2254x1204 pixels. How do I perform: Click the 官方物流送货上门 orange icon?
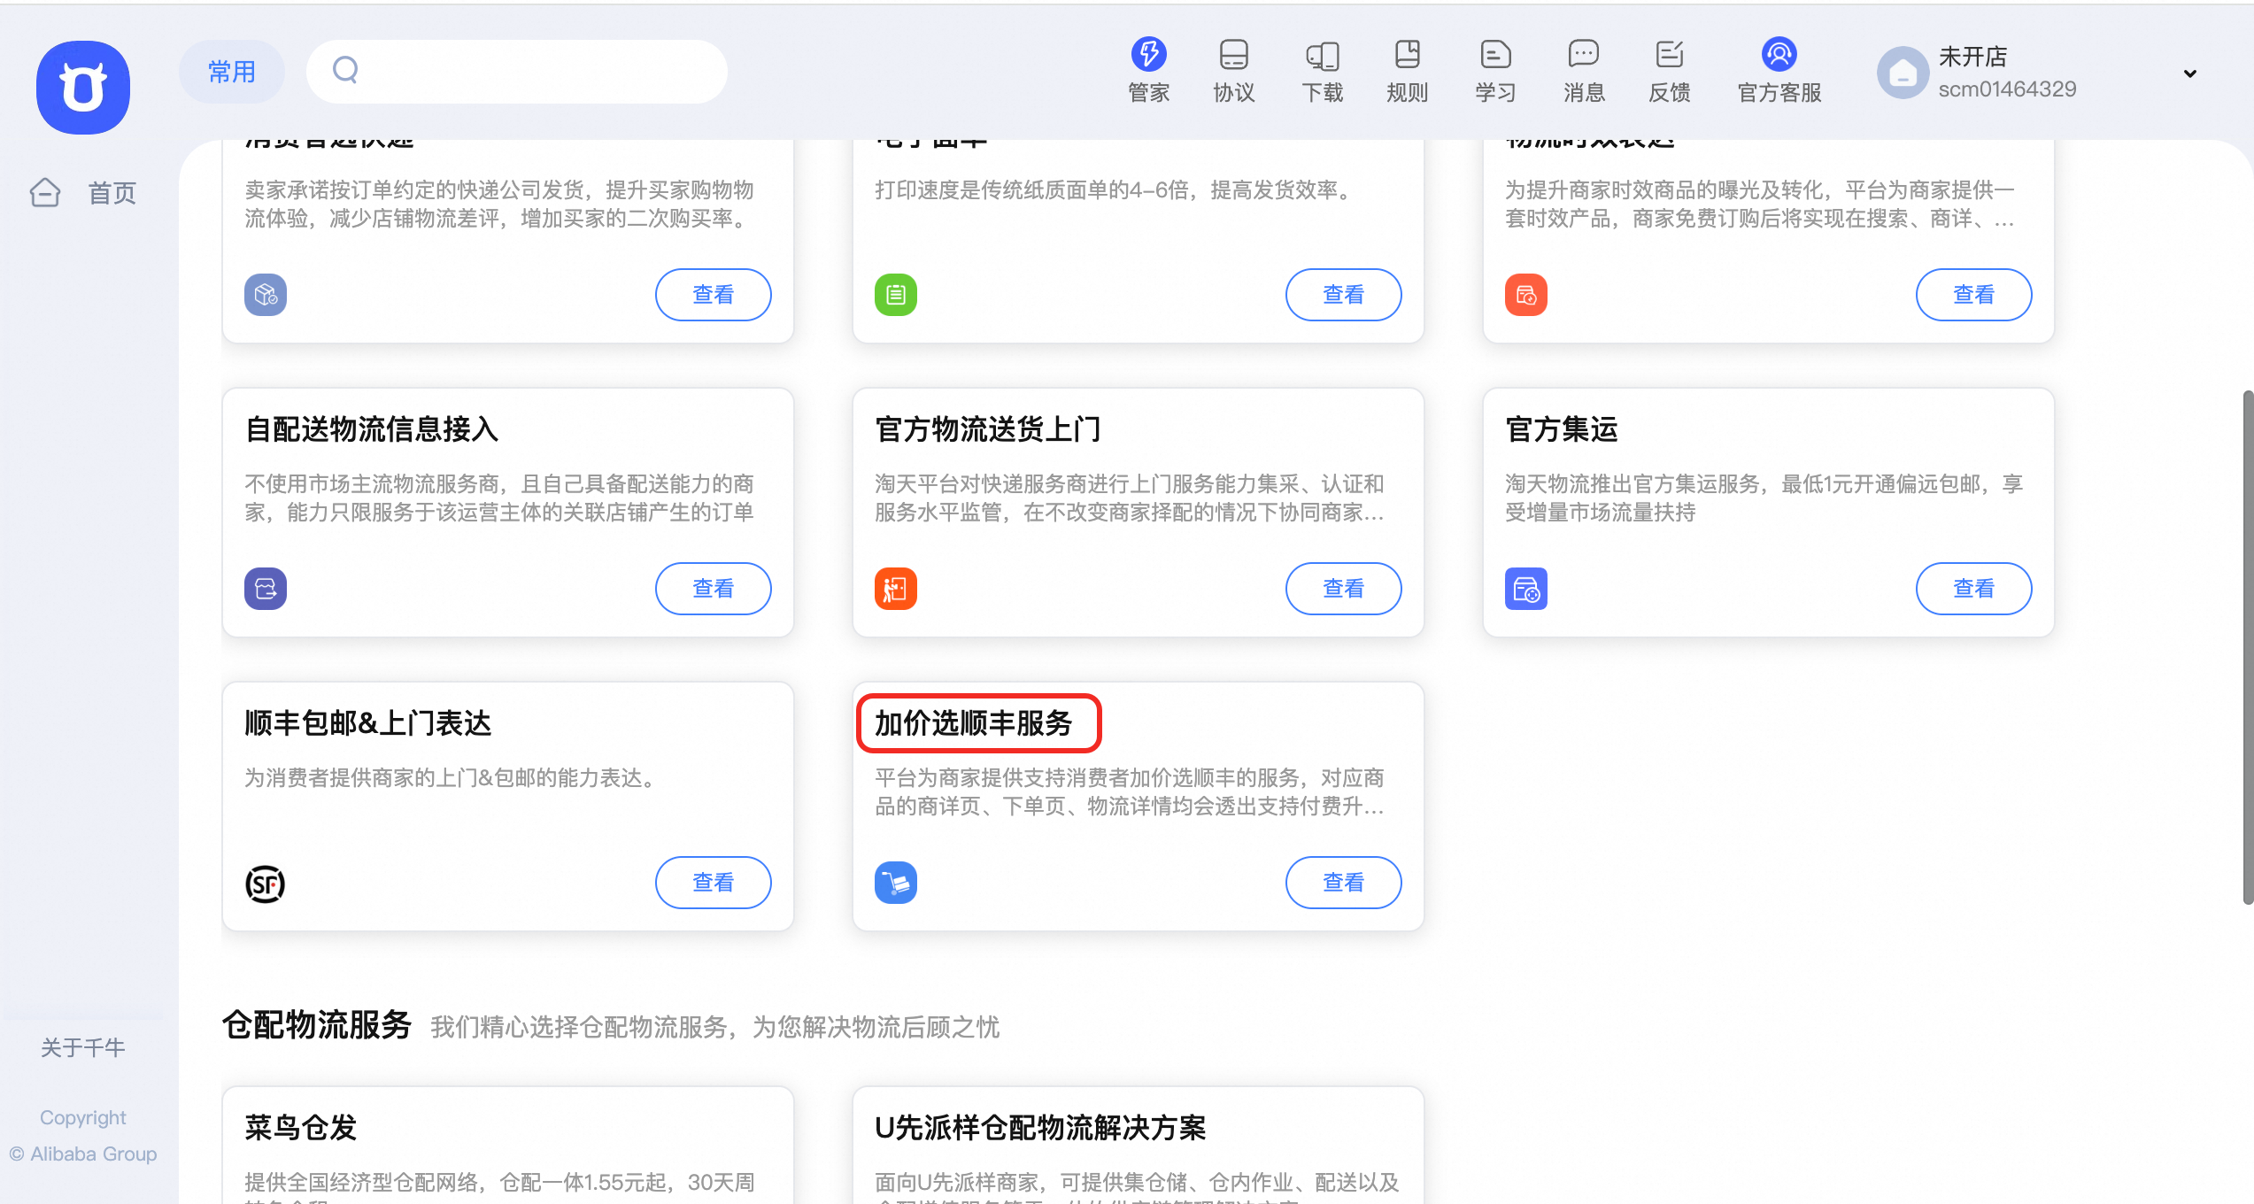tap(896, 589)
